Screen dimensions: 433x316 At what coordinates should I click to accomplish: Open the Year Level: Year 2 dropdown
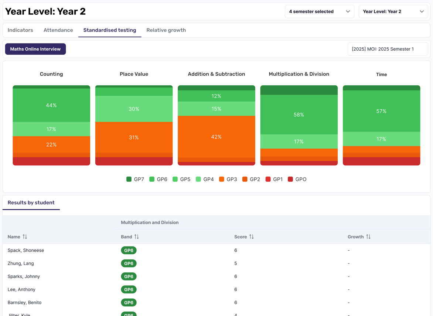click(x=393, y=11)
